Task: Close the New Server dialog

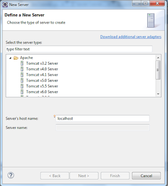Action: click(x=157, y=3)
